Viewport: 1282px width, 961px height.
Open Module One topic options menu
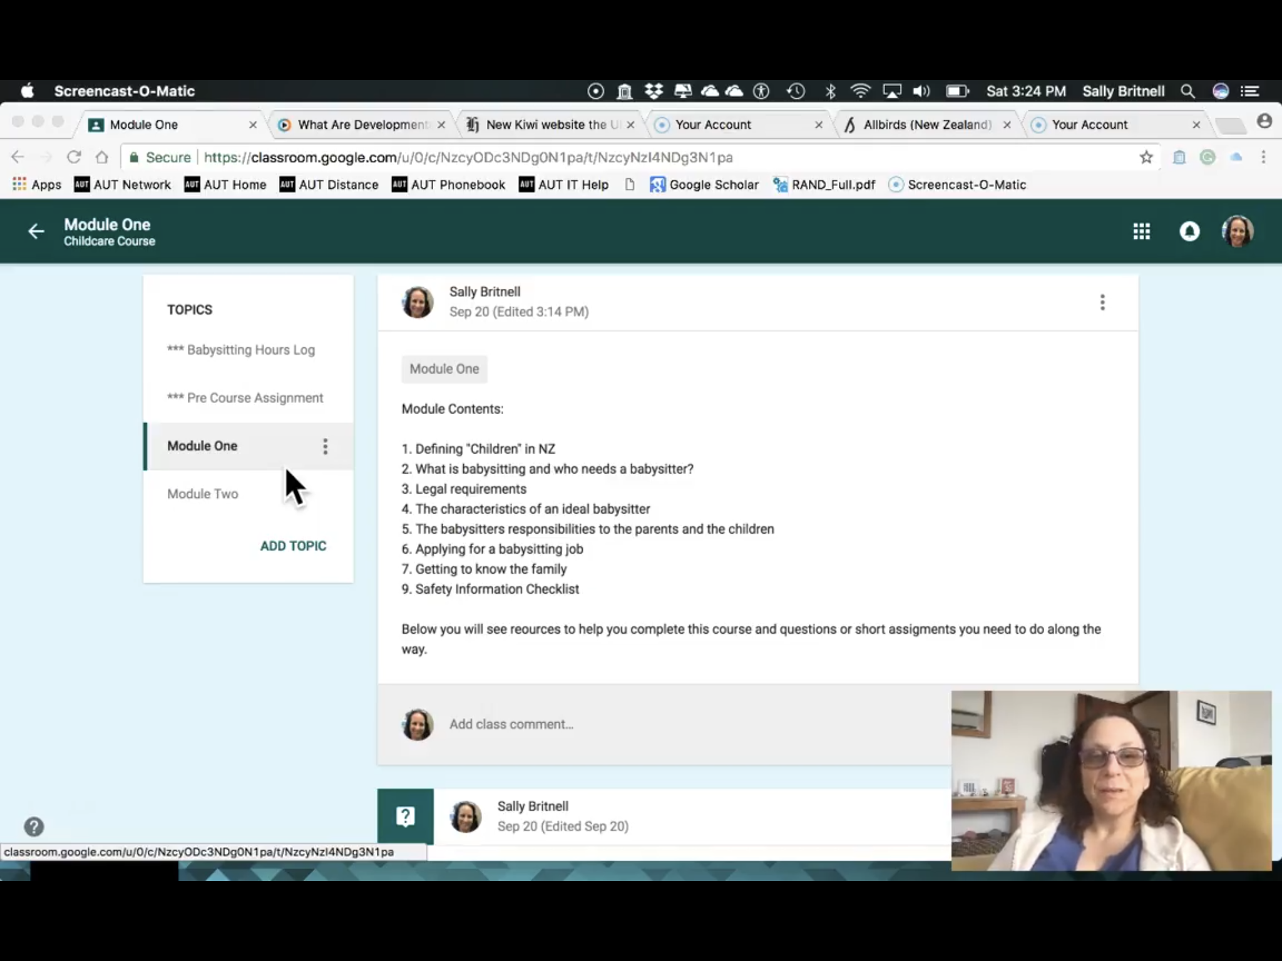click(325, 446)
